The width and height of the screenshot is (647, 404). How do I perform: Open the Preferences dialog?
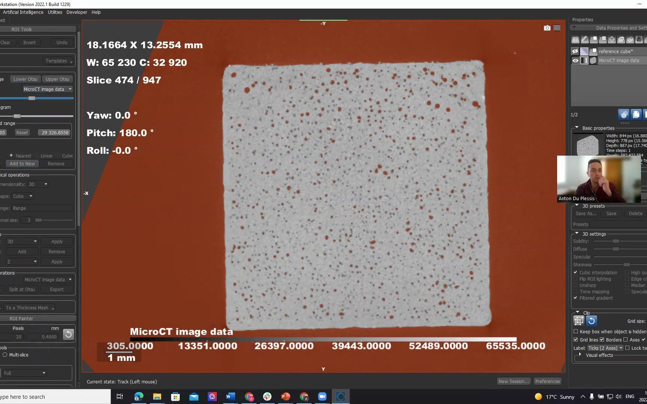pos(547,381)
